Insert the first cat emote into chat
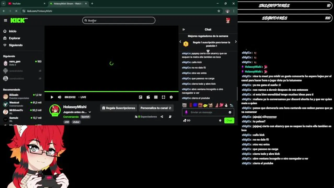334x188 pixels. (184, 105)
